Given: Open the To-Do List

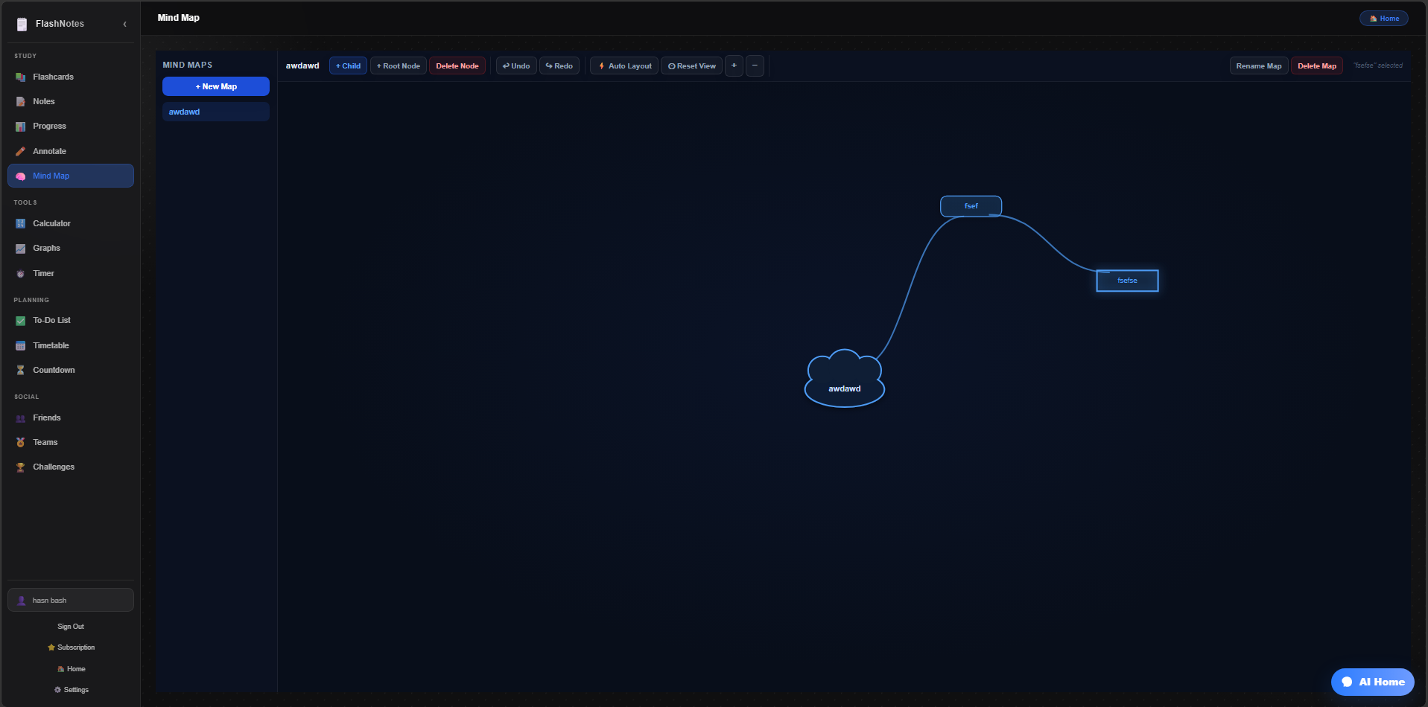Looking at the screenshot, I should tap(51, 320).
